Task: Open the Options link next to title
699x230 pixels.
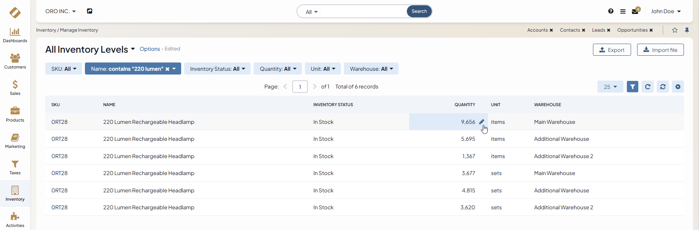Action: (x=150, y=49)
